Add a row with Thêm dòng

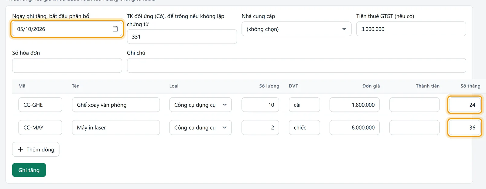tap(36, 149)
